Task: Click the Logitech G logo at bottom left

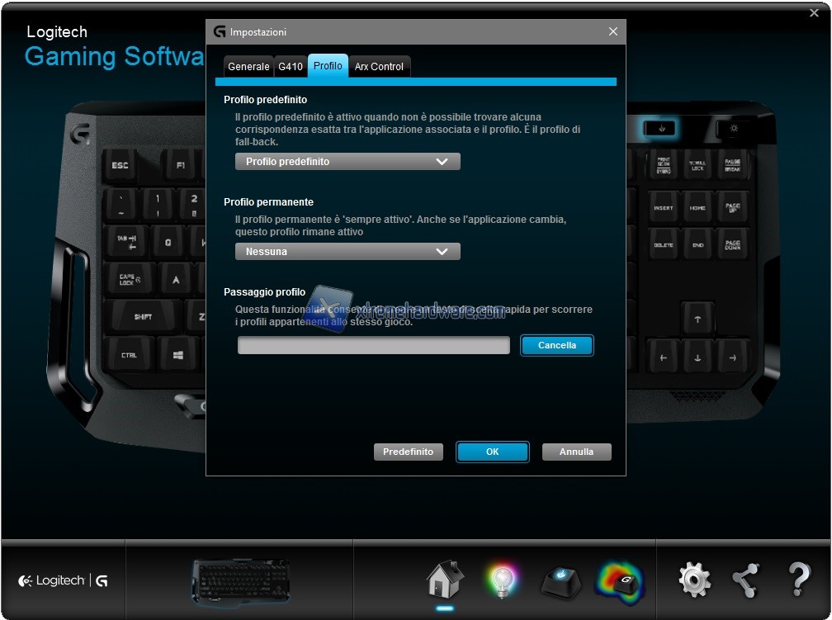Action: pos(64,580)
